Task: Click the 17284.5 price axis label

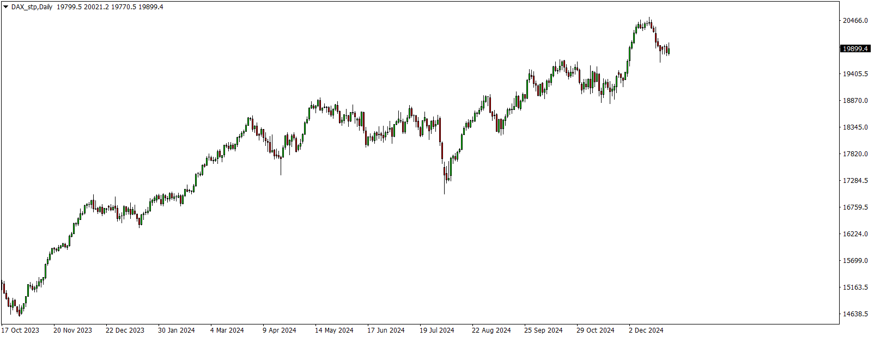Action: coord(855,181)
